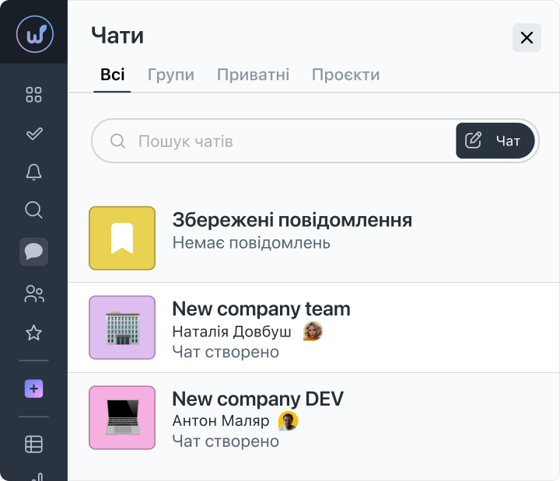Open the Проєкти tab

click(345, 75)
